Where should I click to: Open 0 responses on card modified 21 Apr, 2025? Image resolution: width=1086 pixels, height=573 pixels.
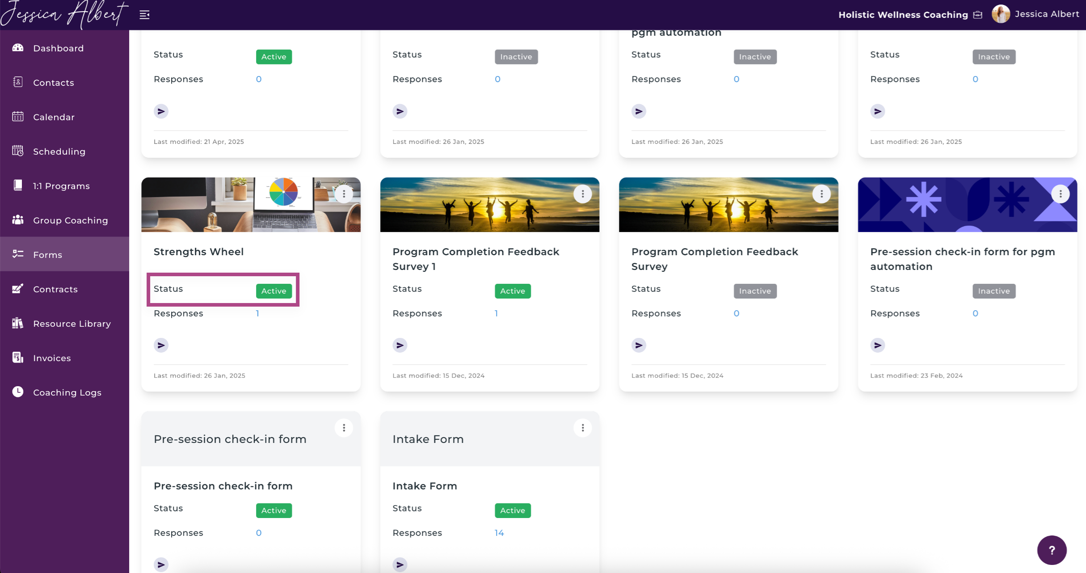pyautogui.click(x=259, y=79)
